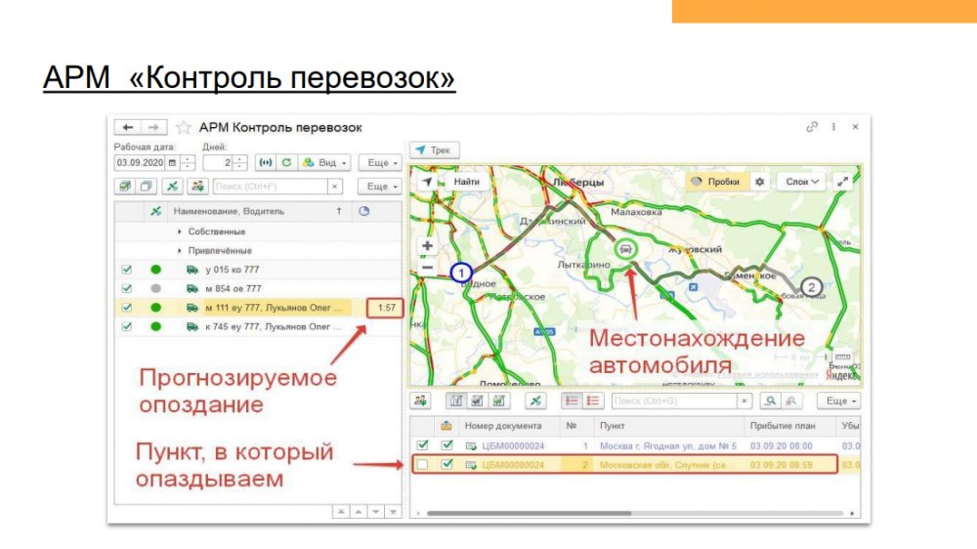
Task: Zoom out the map with minus button
Action: 427,266
